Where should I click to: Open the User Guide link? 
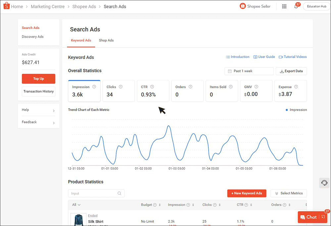264,57
